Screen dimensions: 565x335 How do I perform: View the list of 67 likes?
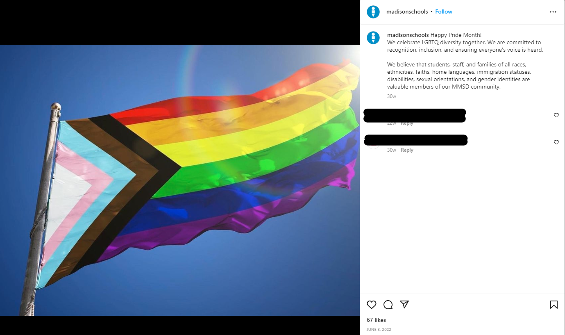click(376, 320)
